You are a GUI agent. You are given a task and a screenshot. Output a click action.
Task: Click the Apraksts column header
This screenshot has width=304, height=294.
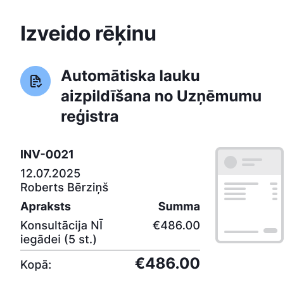(46, 207)
